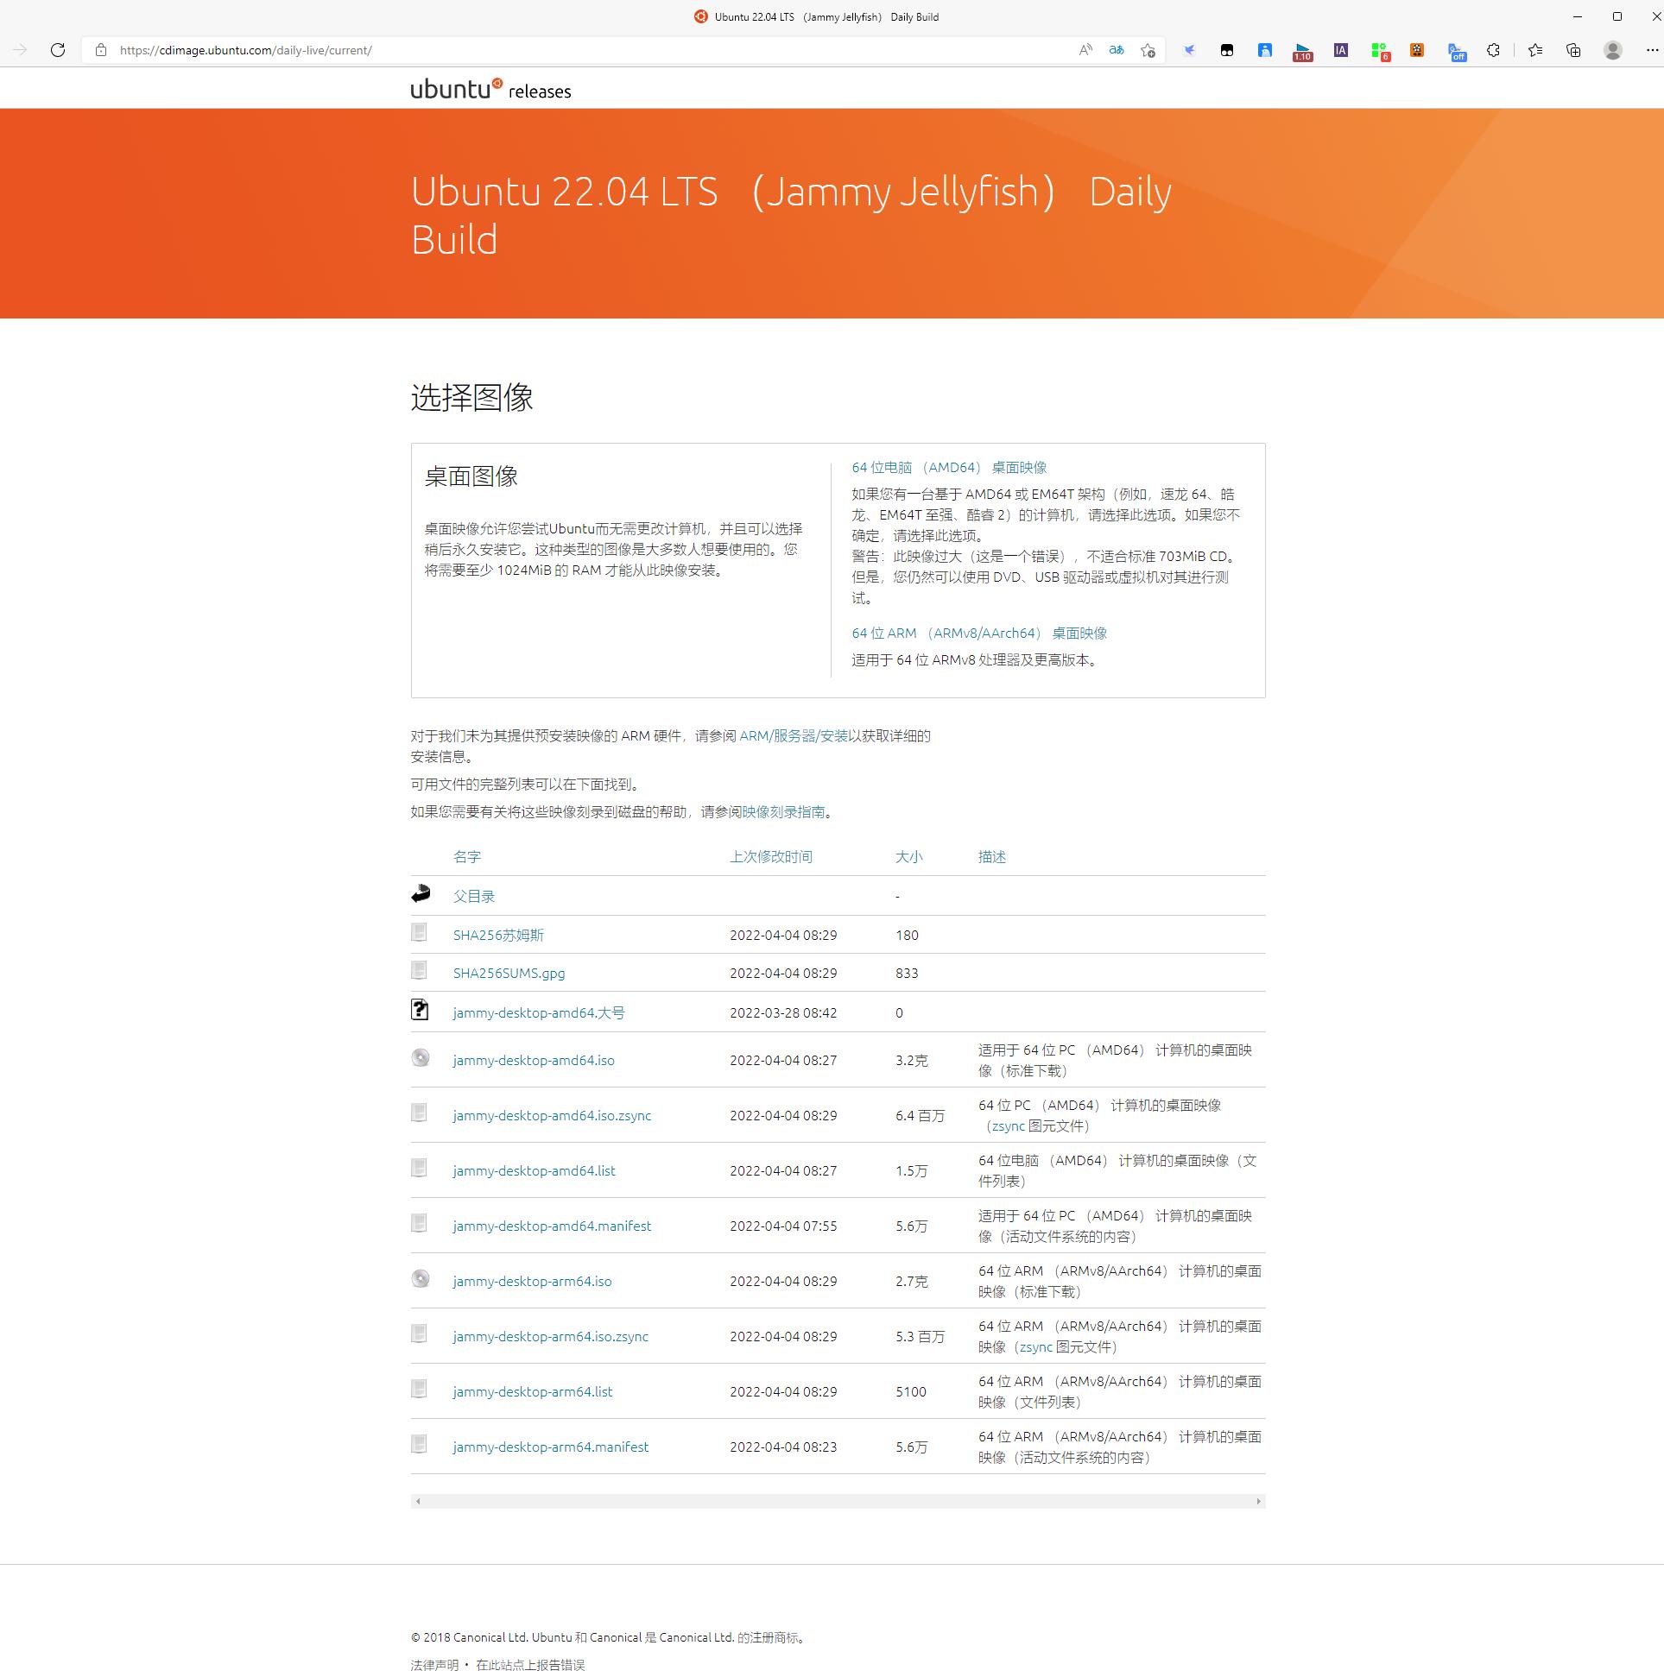This screenshot has height=1677, width=1664.
Task: Open the 在此站点上报告错误 footer link
Action: pos(530,1664)
